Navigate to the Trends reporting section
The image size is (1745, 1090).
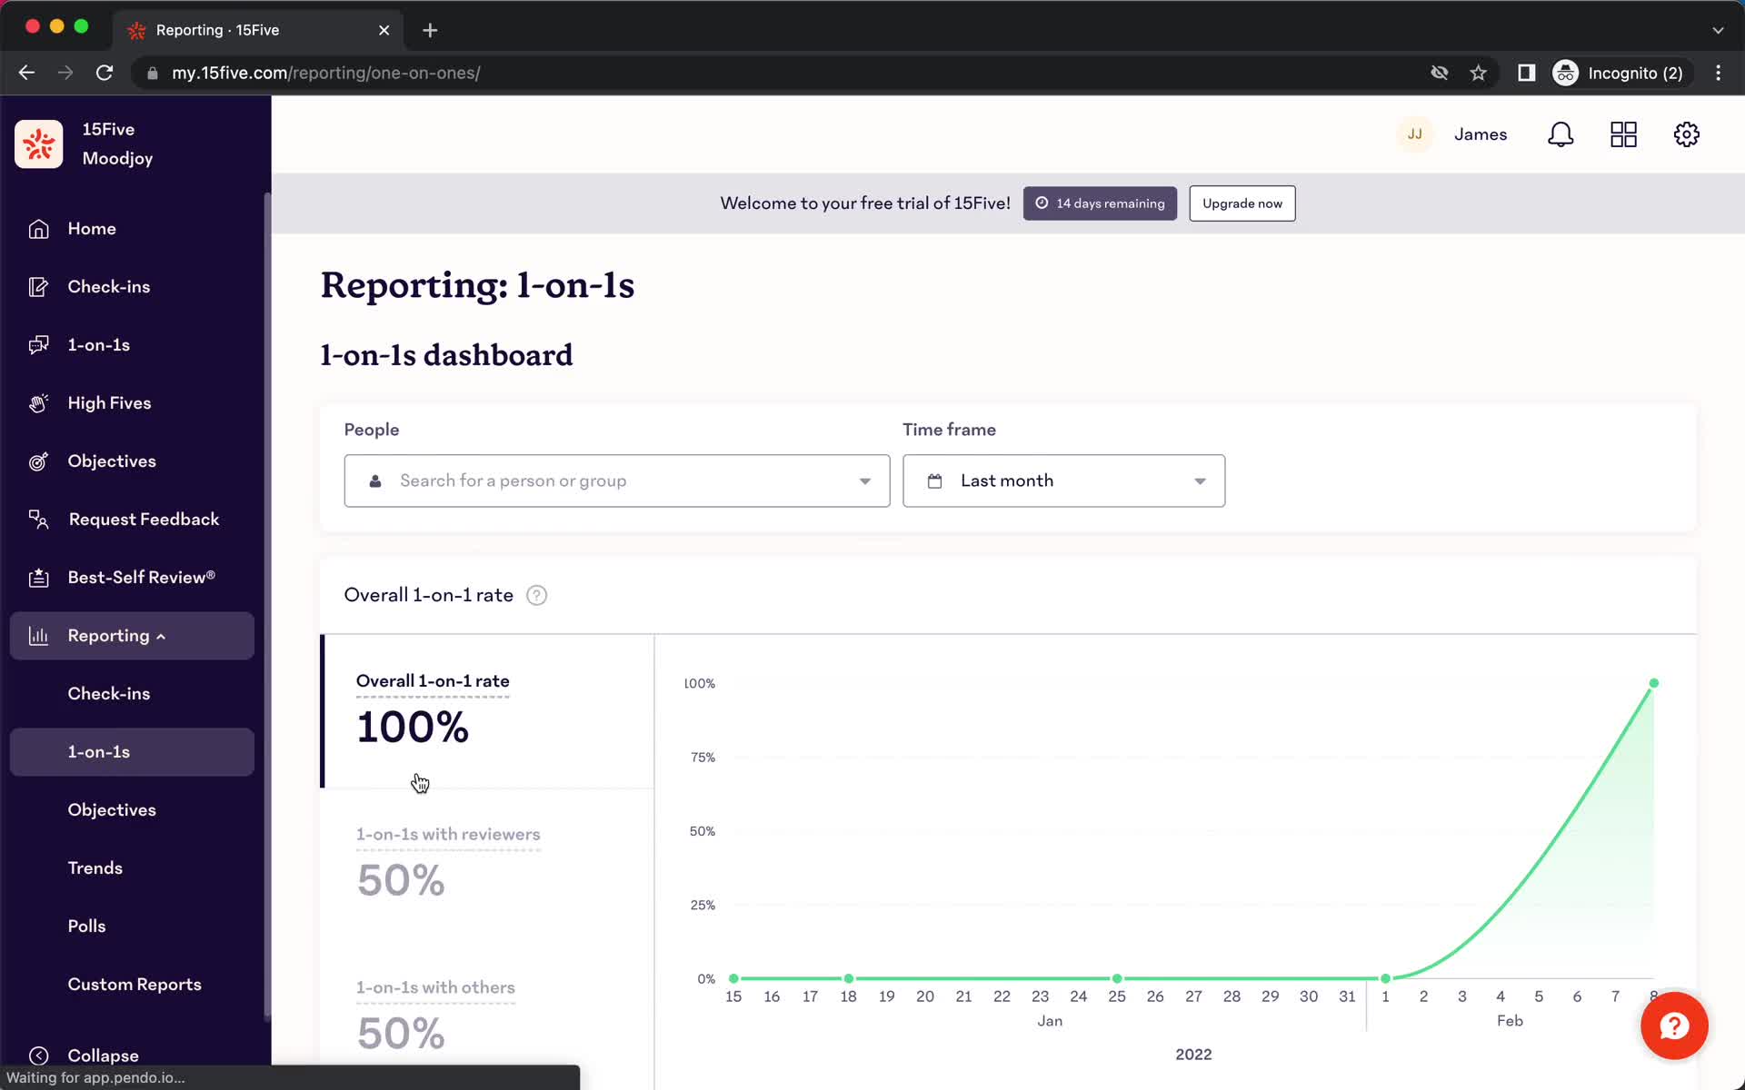click(x=95, y=867)
